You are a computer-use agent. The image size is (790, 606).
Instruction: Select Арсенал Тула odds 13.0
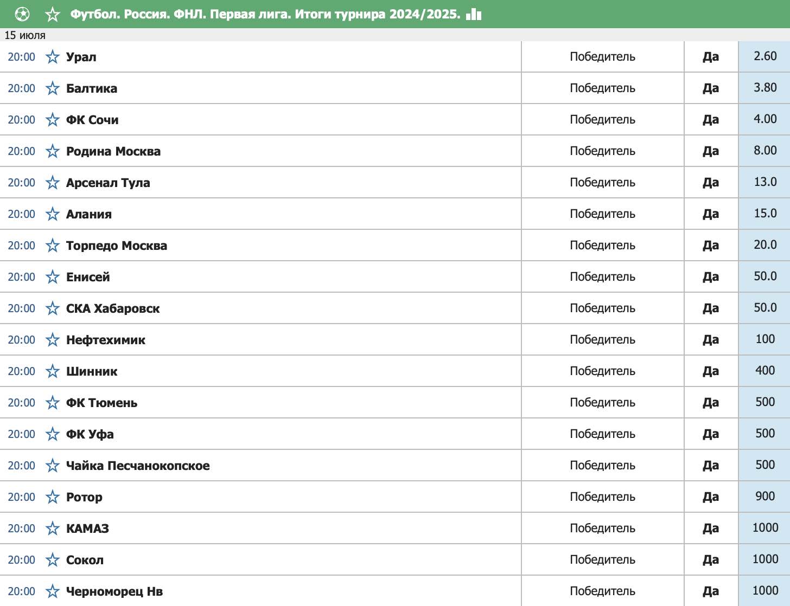(x=764, y=182)
